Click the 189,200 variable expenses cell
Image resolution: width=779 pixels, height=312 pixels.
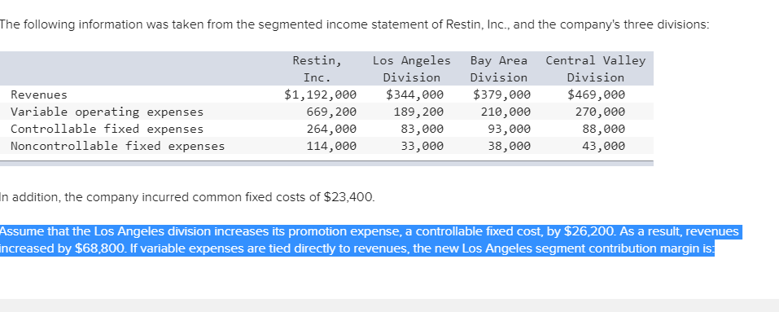click(x=419, y=112)
